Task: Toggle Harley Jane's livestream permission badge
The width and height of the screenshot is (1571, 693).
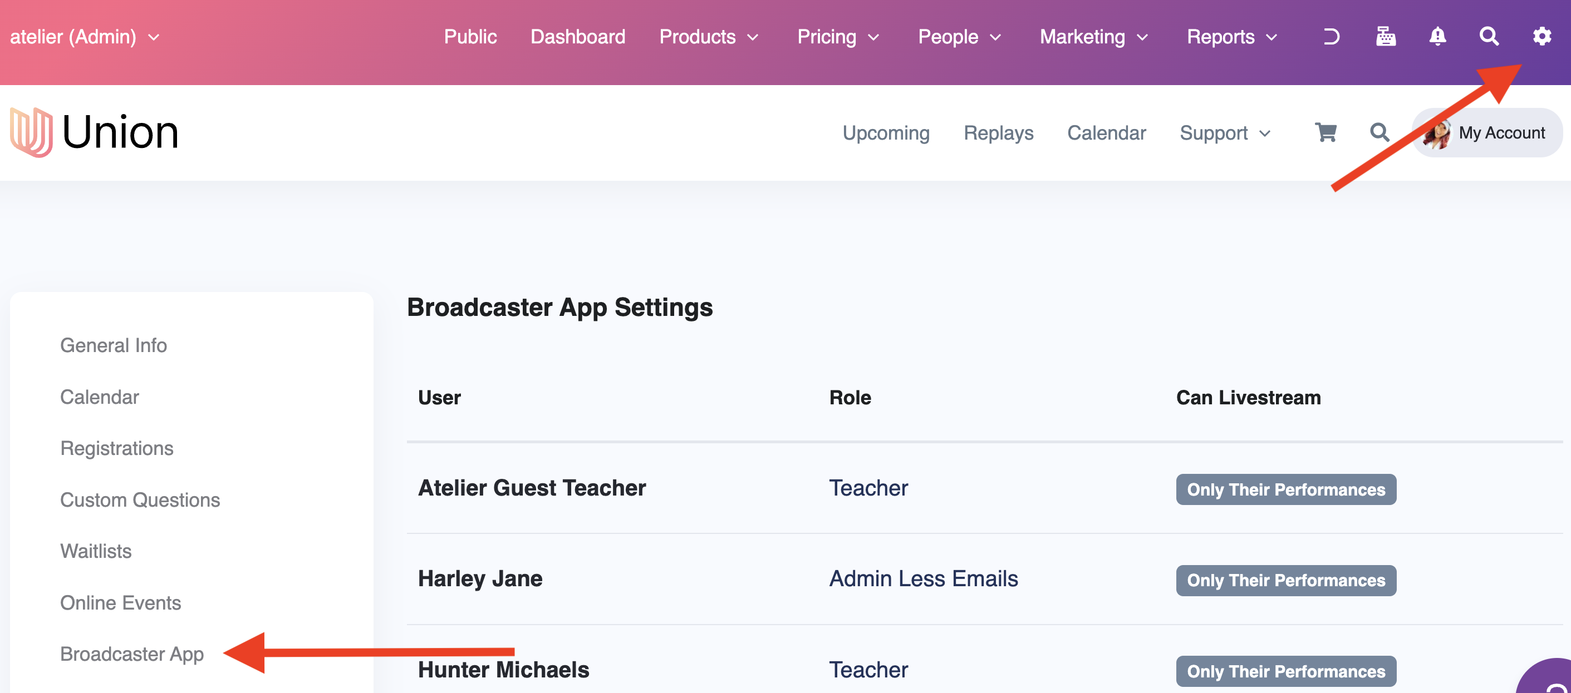Action: (x=1285, y=580)
